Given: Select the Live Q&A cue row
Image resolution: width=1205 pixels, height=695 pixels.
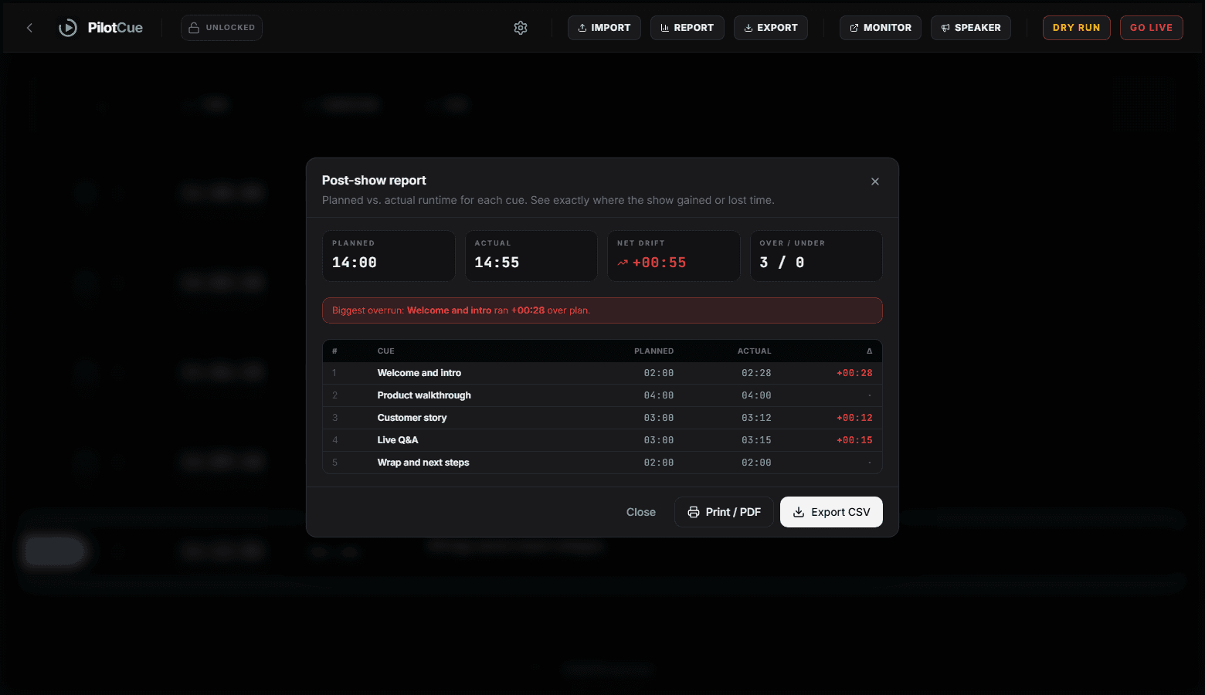Looking at the screenshot, I should tap(602, 440).
